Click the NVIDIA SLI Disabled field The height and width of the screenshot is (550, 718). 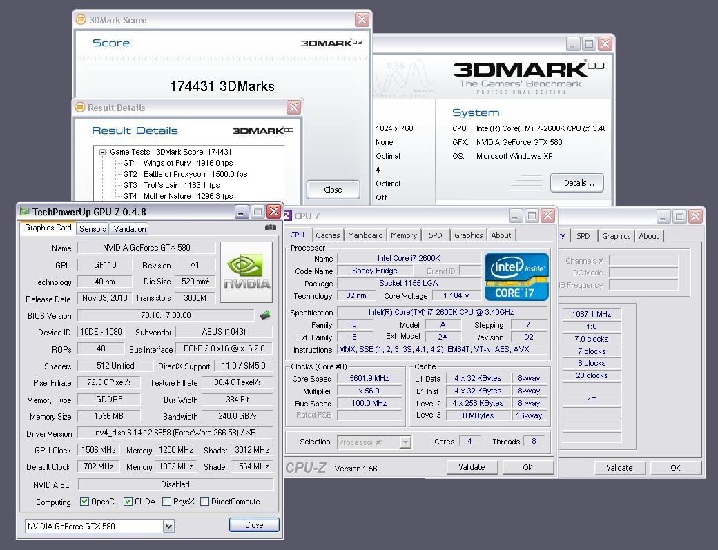click(x=175, y=484)
